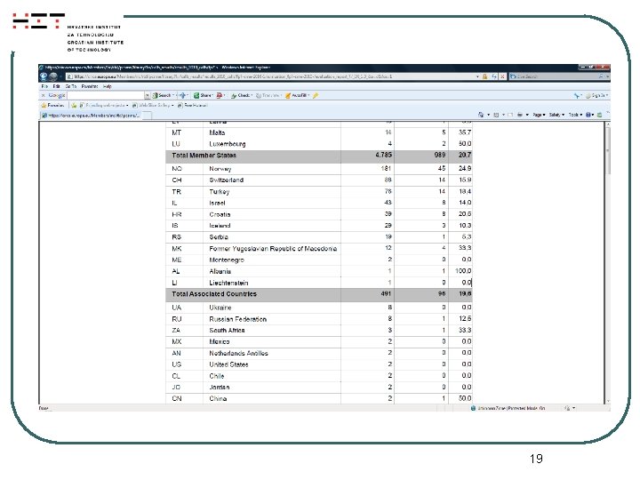Click the 'Total Member States' row label
640x480 pixels.
click(204, 155)
